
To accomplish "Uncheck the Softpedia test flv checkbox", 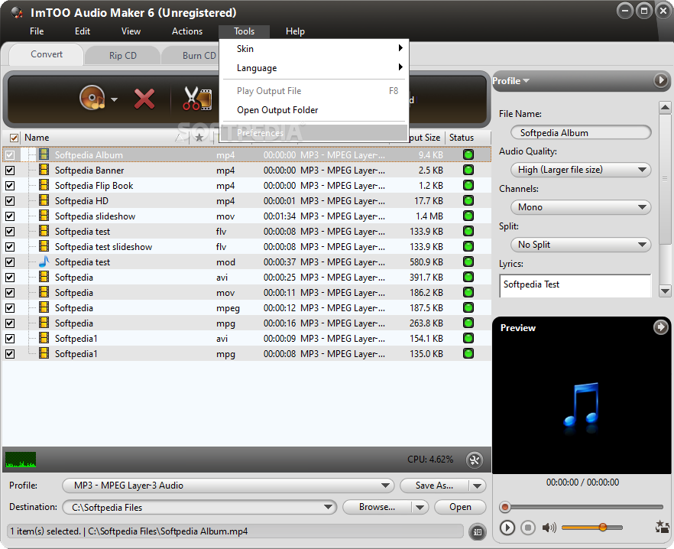I will pos(10,232).
